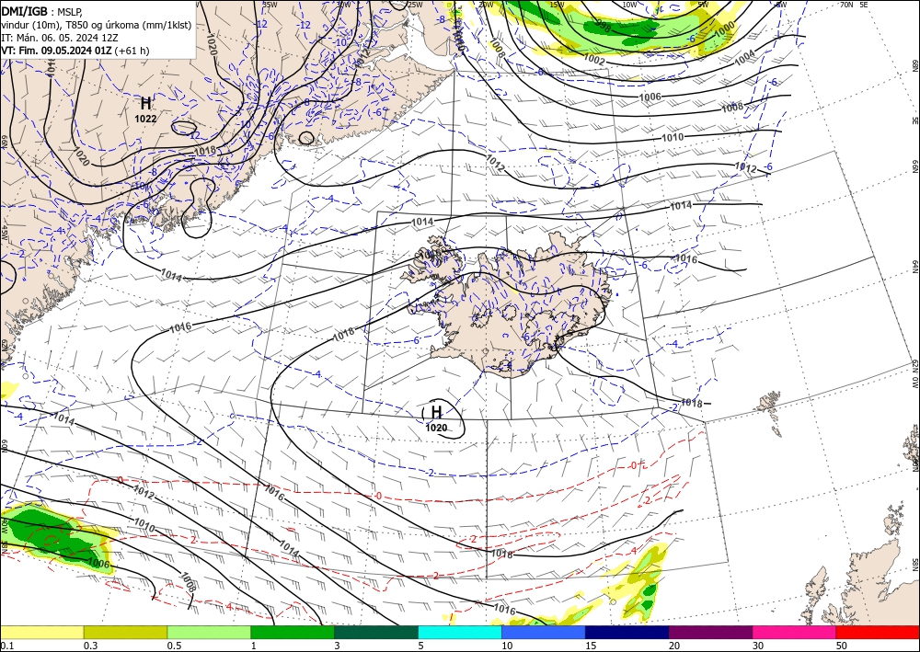This screenshot has height=652, width=920.
Task: Click the navy 15–20 legend color
Action: 627,633
